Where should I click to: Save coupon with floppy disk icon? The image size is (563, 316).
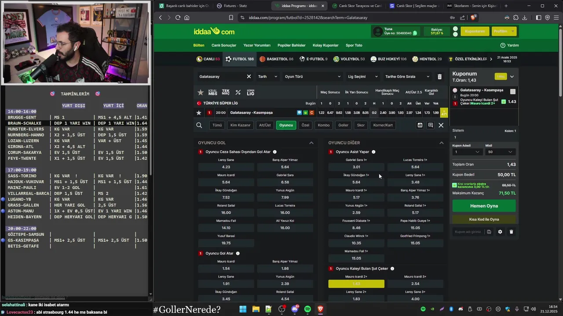(x=489, y=232)
